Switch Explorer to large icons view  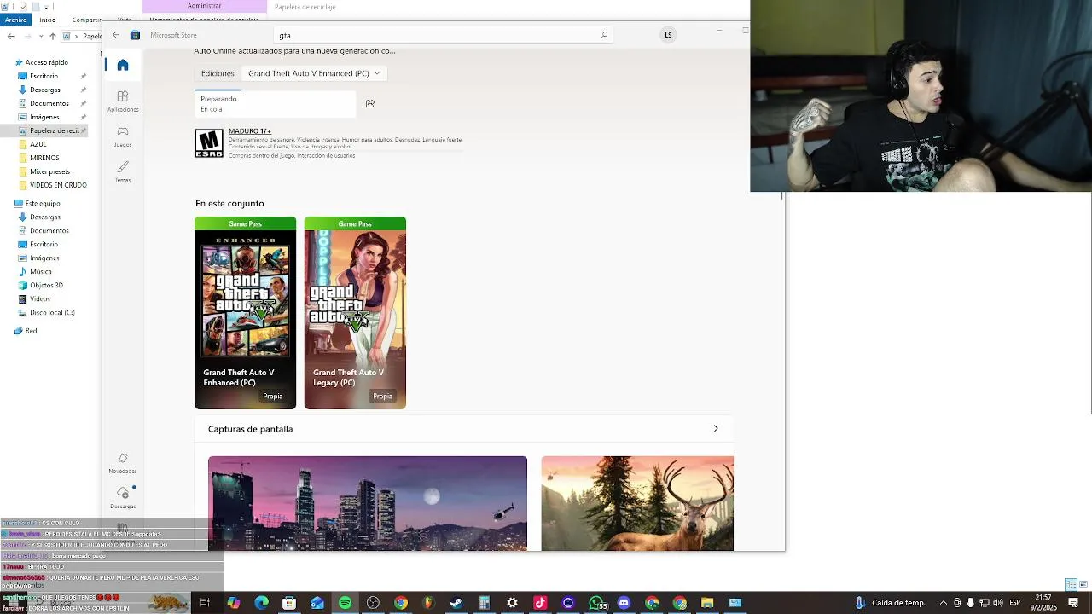click(1083, 584)
